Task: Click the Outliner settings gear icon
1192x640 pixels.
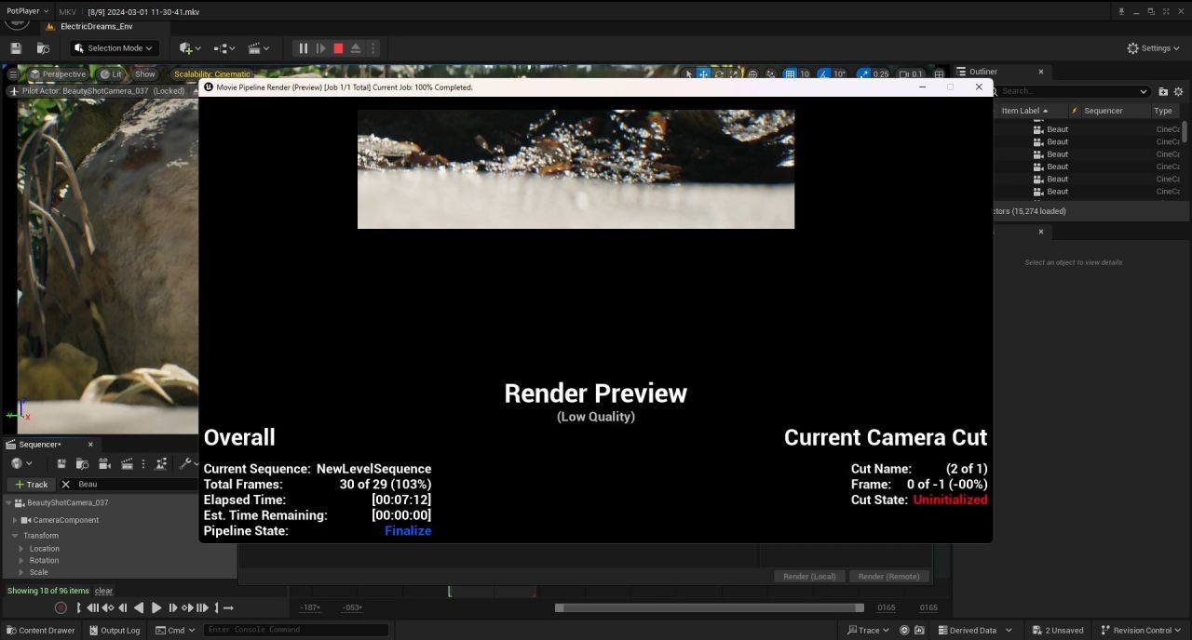Action: 1178,91
